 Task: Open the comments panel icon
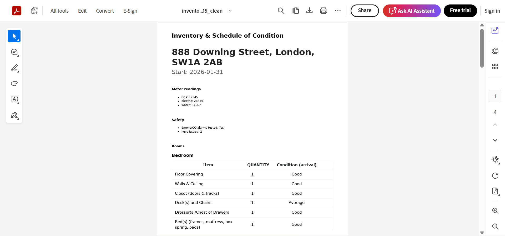pyautogui.click(x=495, y=51)
